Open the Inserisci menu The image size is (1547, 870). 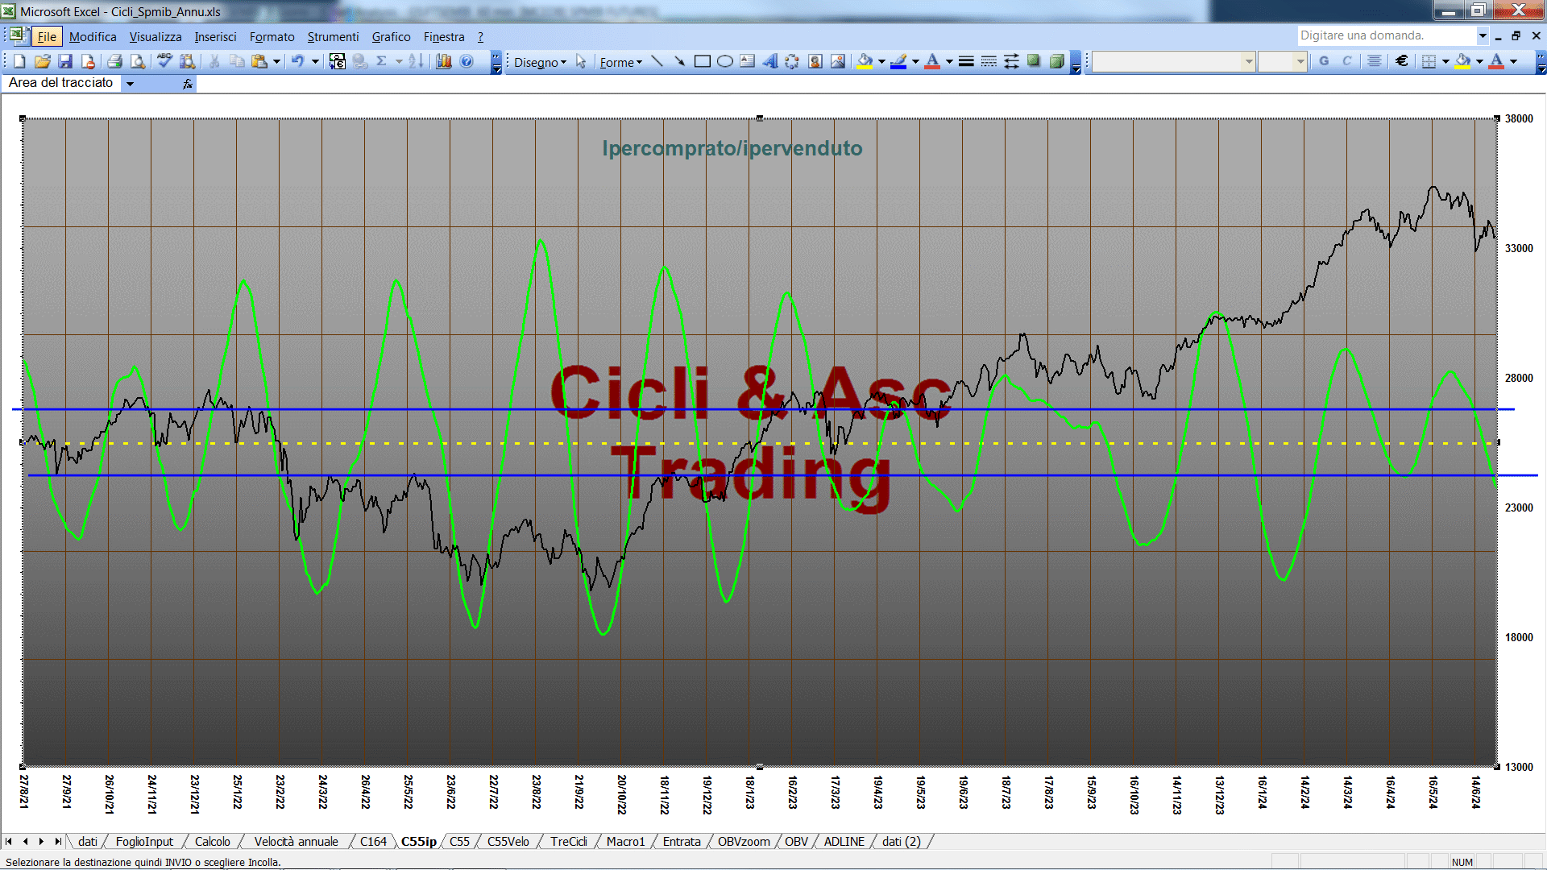pyautogui.click(x=215, y=36)
